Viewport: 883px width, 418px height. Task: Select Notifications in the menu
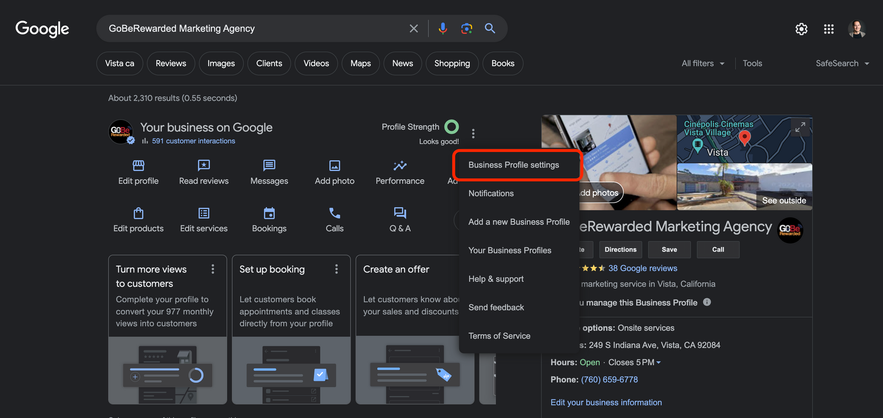pyautogui.click(x=519, y=193)
